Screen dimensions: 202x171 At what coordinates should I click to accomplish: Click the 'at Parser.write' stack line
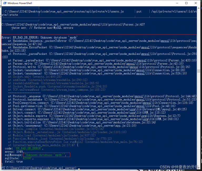pyautogui.click(x=96, y=63)
